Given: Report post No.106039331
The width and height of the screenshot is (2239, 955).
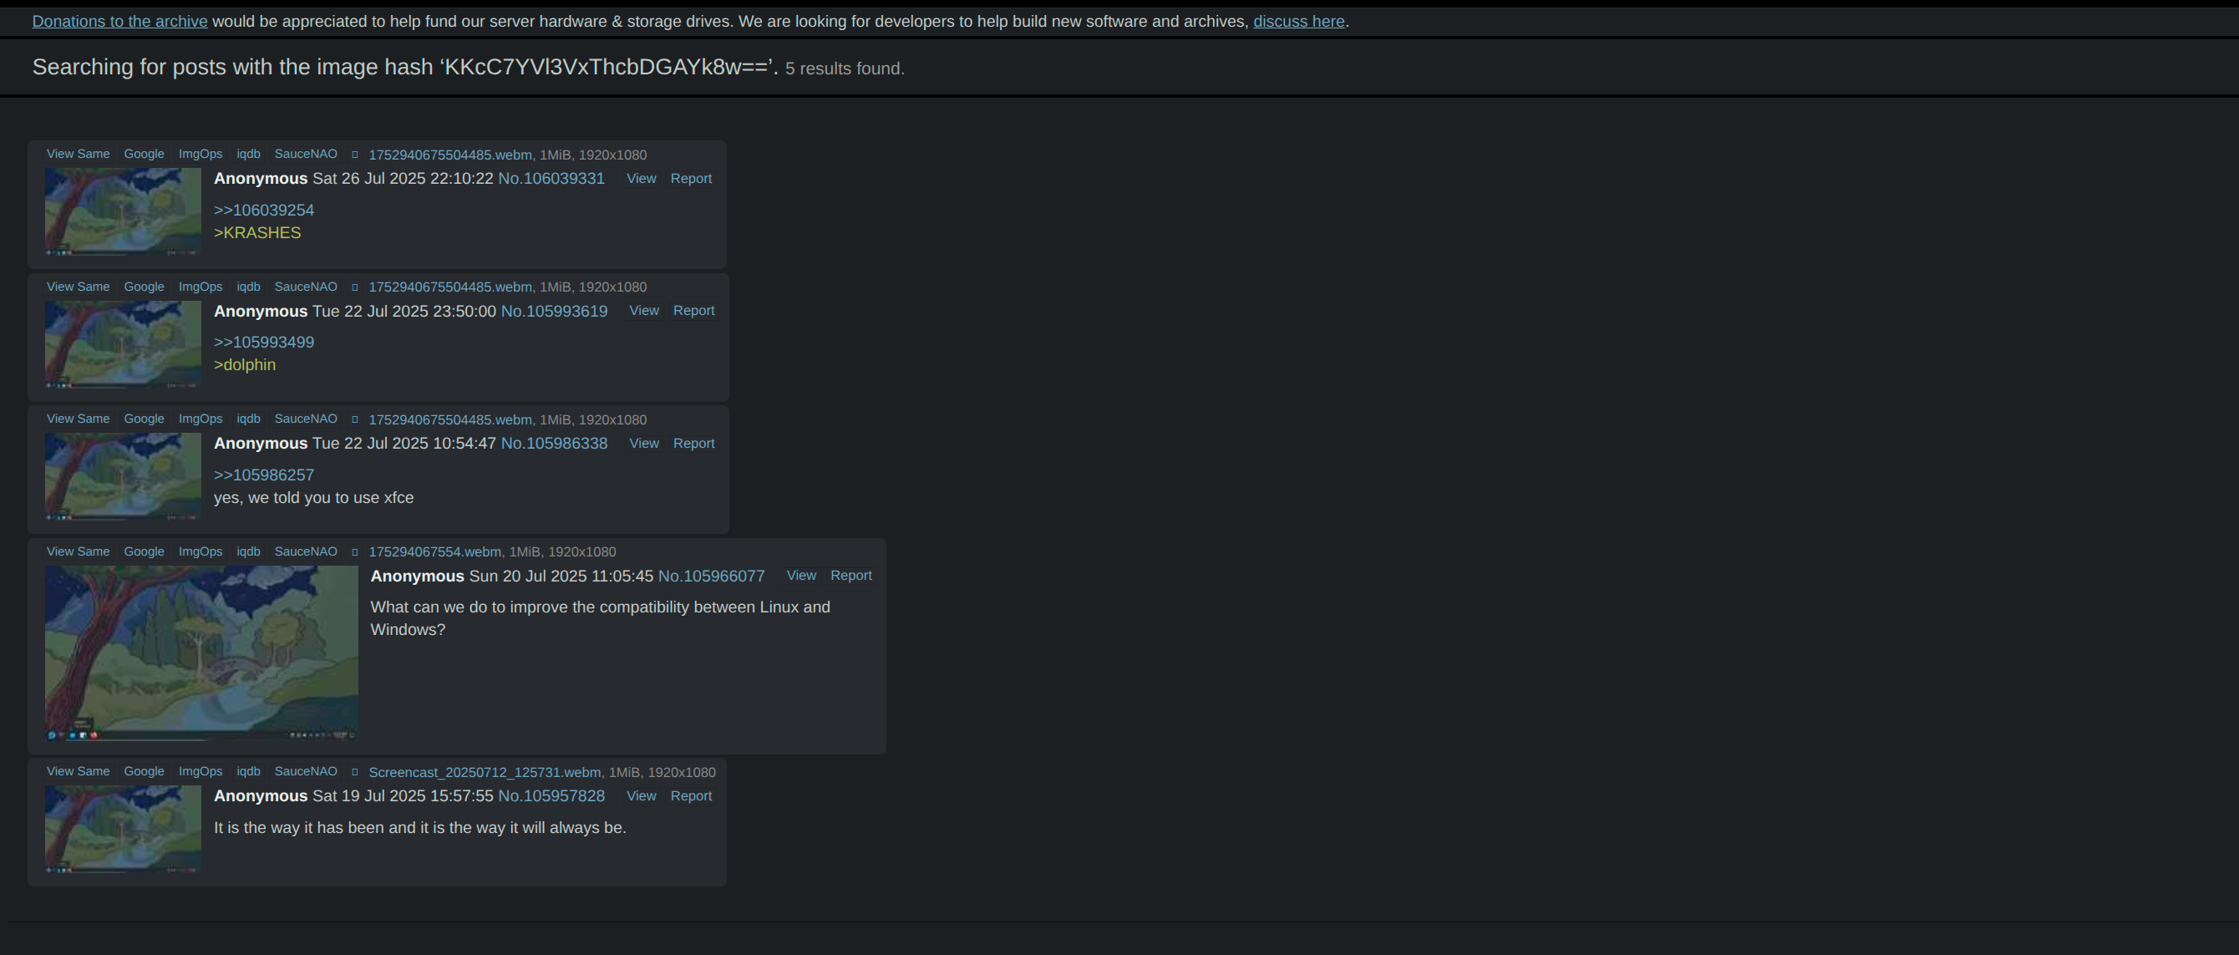Looking at the screenshot, I should (x=691, y=178).
